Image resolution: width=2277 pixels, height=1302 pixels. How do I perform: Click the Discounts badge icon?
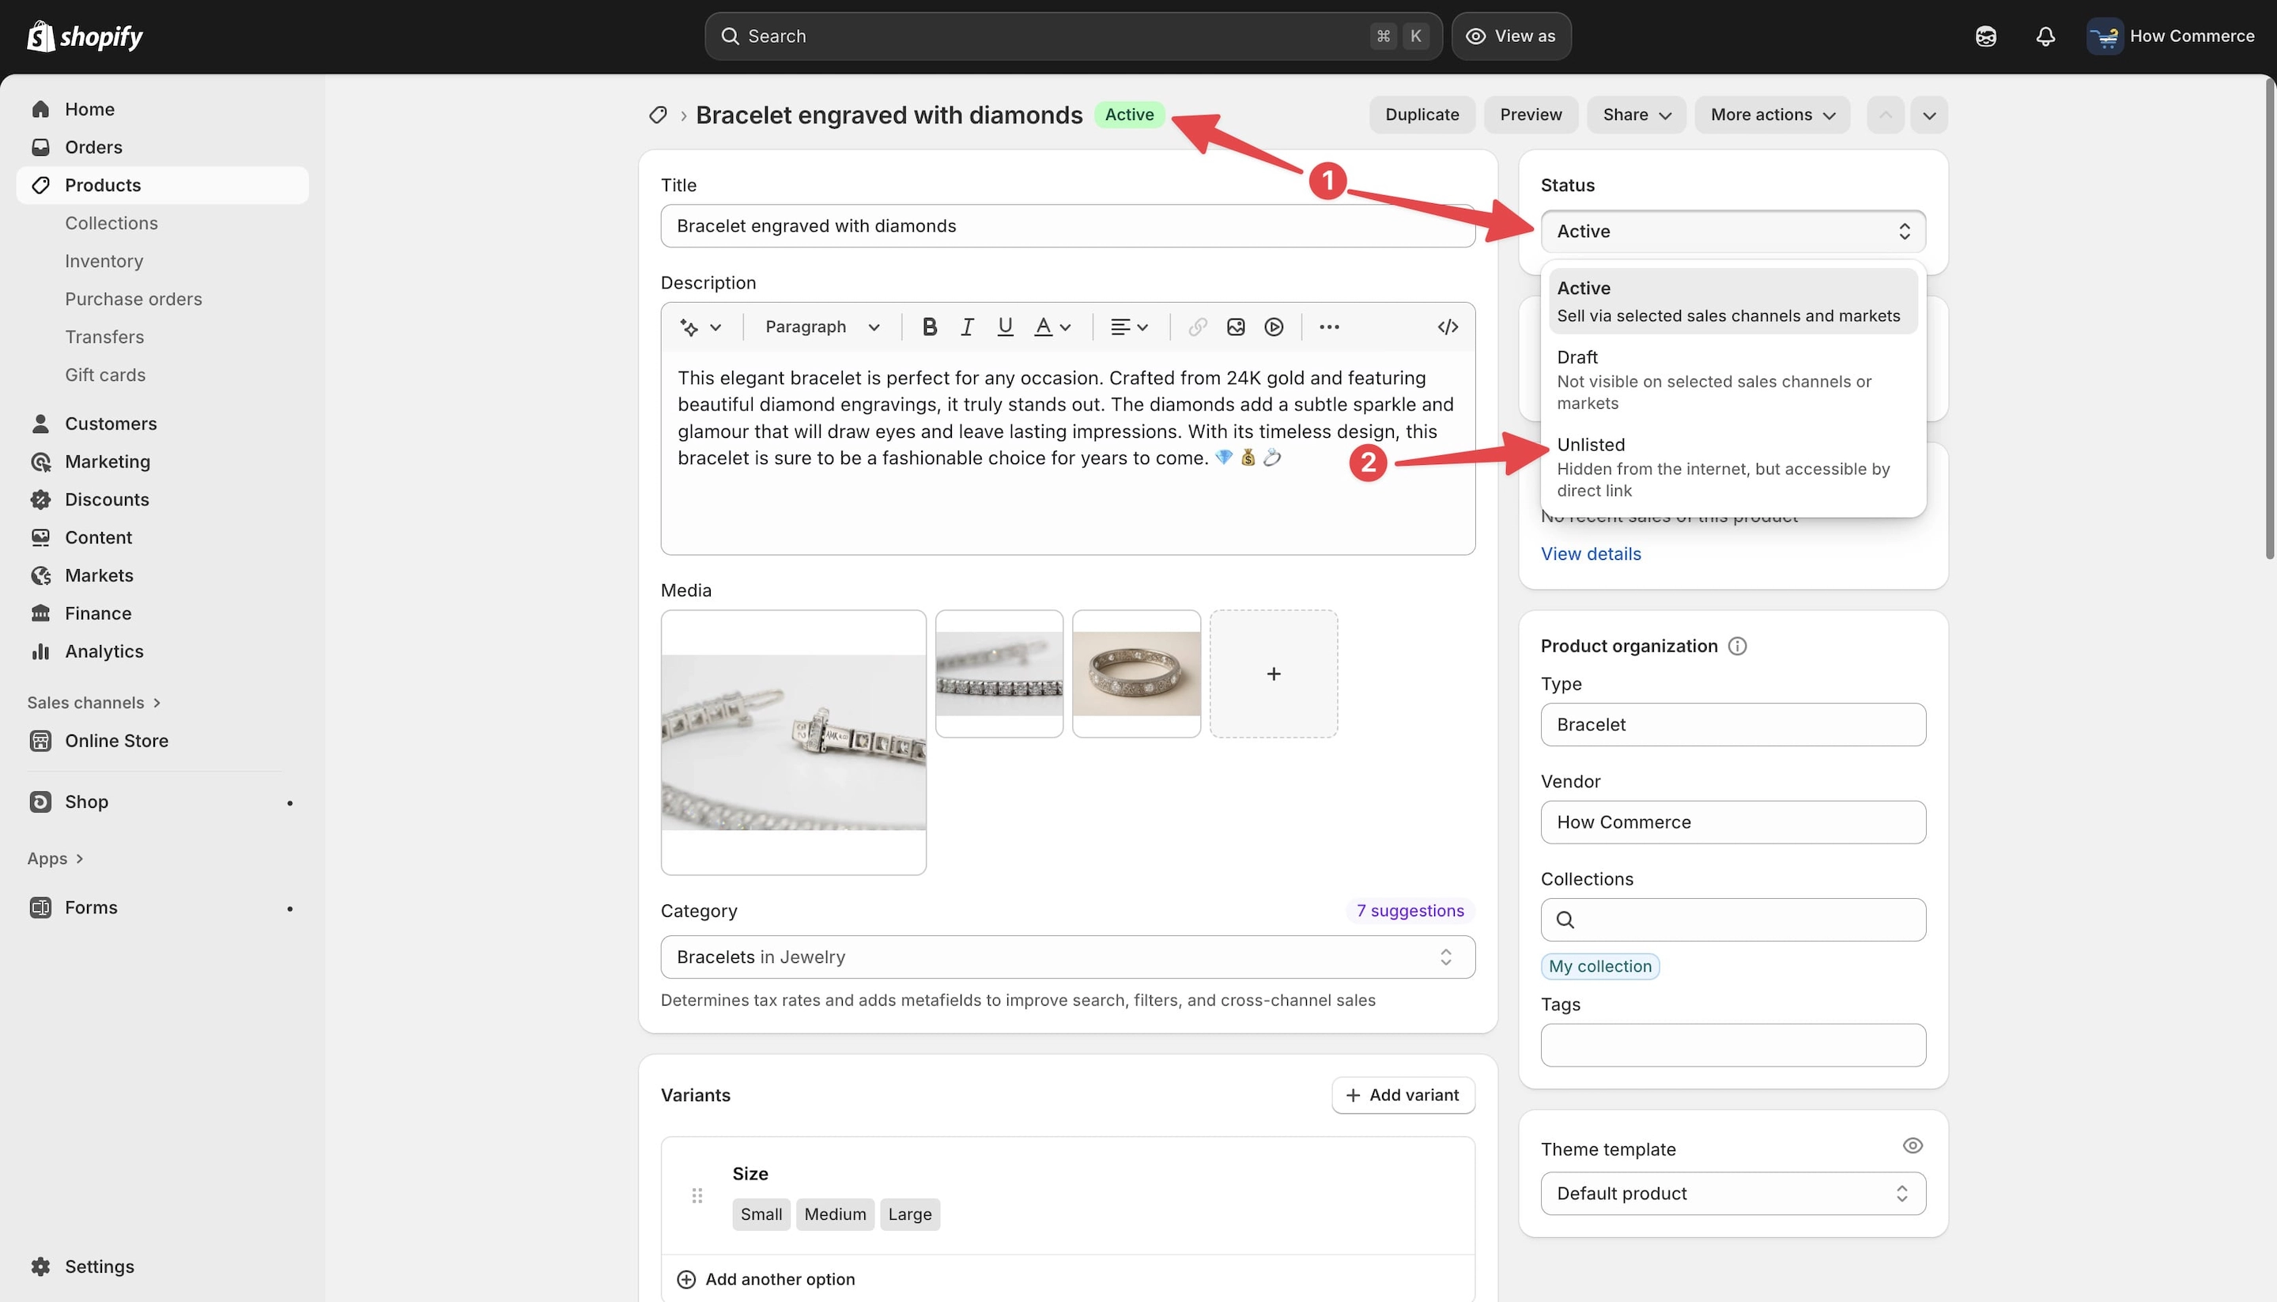click(40, 500)
